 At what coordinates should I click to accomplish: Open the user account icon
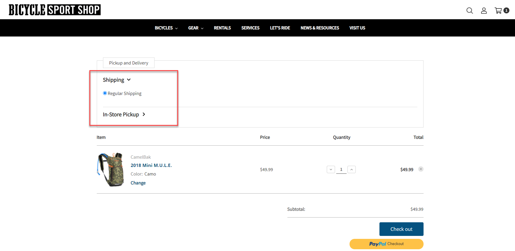484,11
